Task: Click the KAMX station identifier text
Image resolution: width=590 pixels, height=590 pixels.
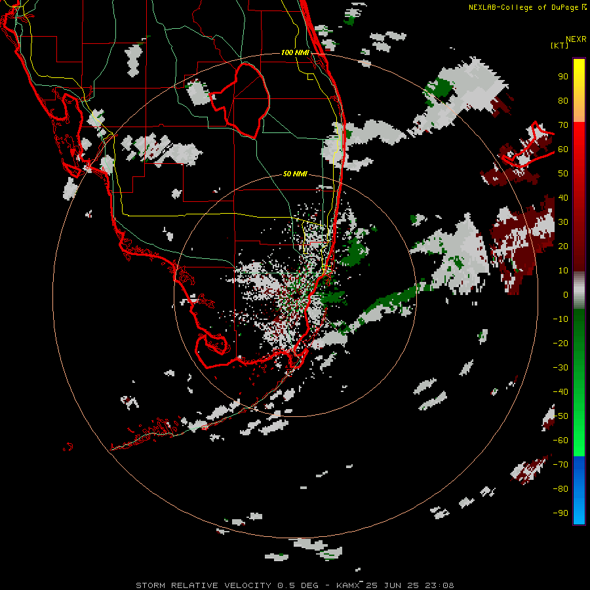Action: pyautogui.click(x=348, y=585)
